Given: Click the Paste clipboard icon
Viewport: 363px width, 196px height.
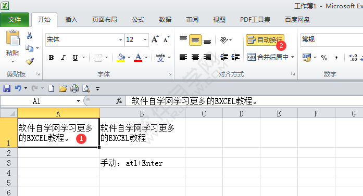Looking at the screenshot, I should click(x=12, y=38).
